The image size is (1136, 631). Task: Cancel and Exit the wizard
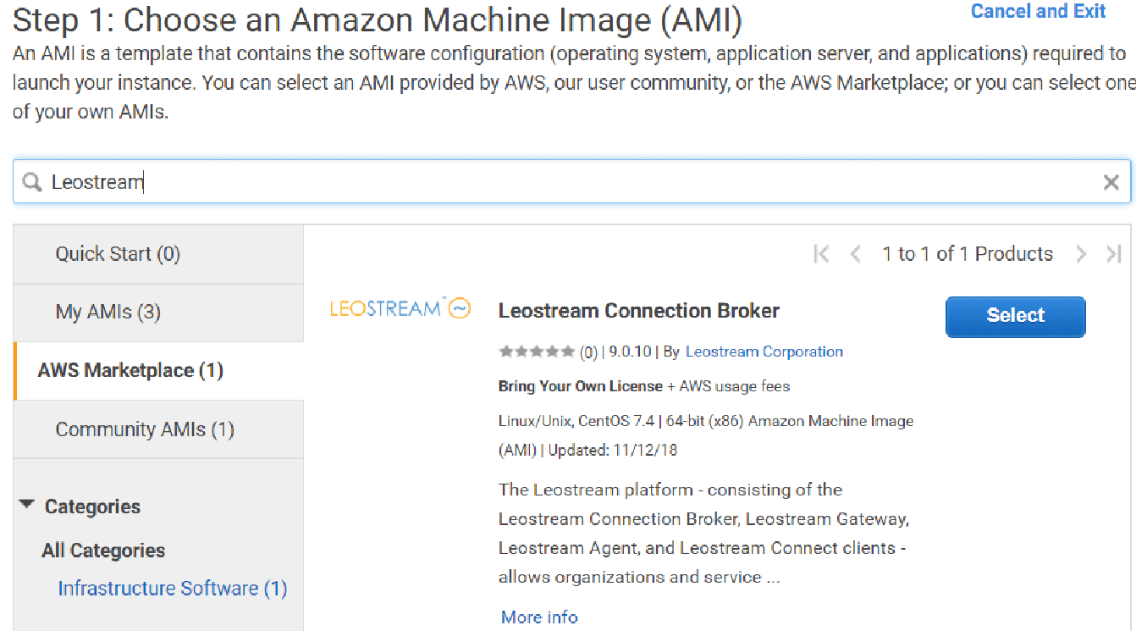click(x=1039, y=11)
